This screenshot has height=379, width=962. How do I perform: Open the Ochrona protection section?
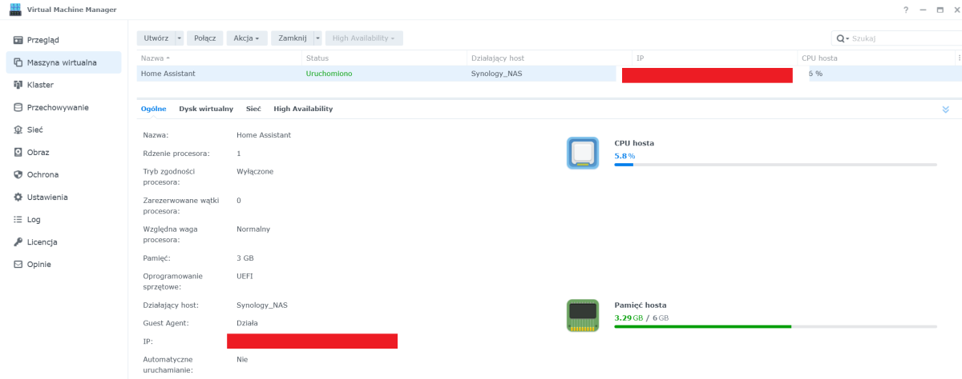pyautogui.click(x=42, y=174)
